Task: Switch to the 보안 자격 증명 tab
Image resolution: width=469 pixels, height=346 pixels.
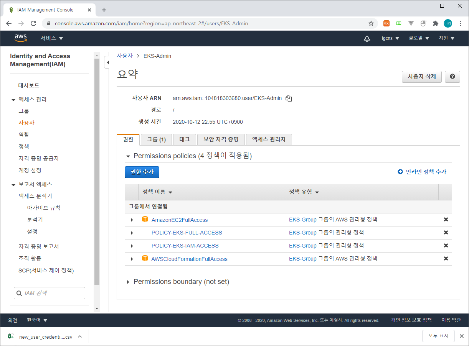Action: click(x=221, y=139)
